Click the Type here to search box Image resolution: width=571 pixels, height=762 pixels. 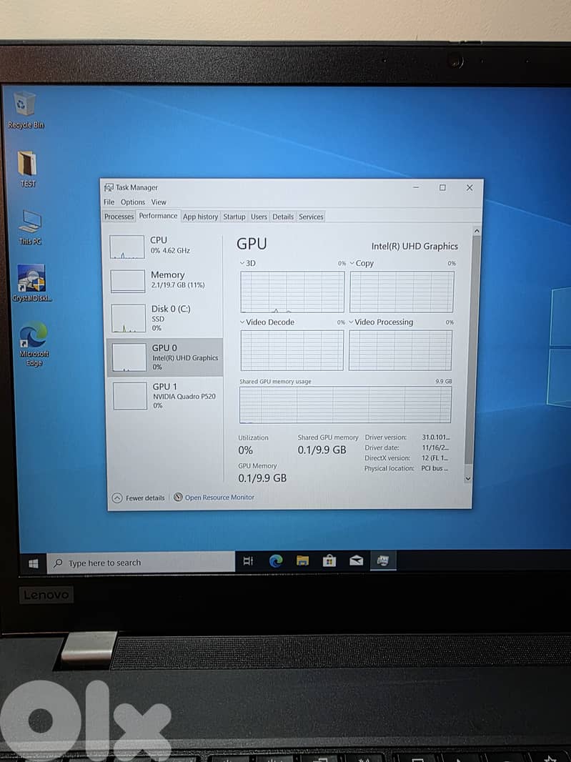tap(141, 563)
